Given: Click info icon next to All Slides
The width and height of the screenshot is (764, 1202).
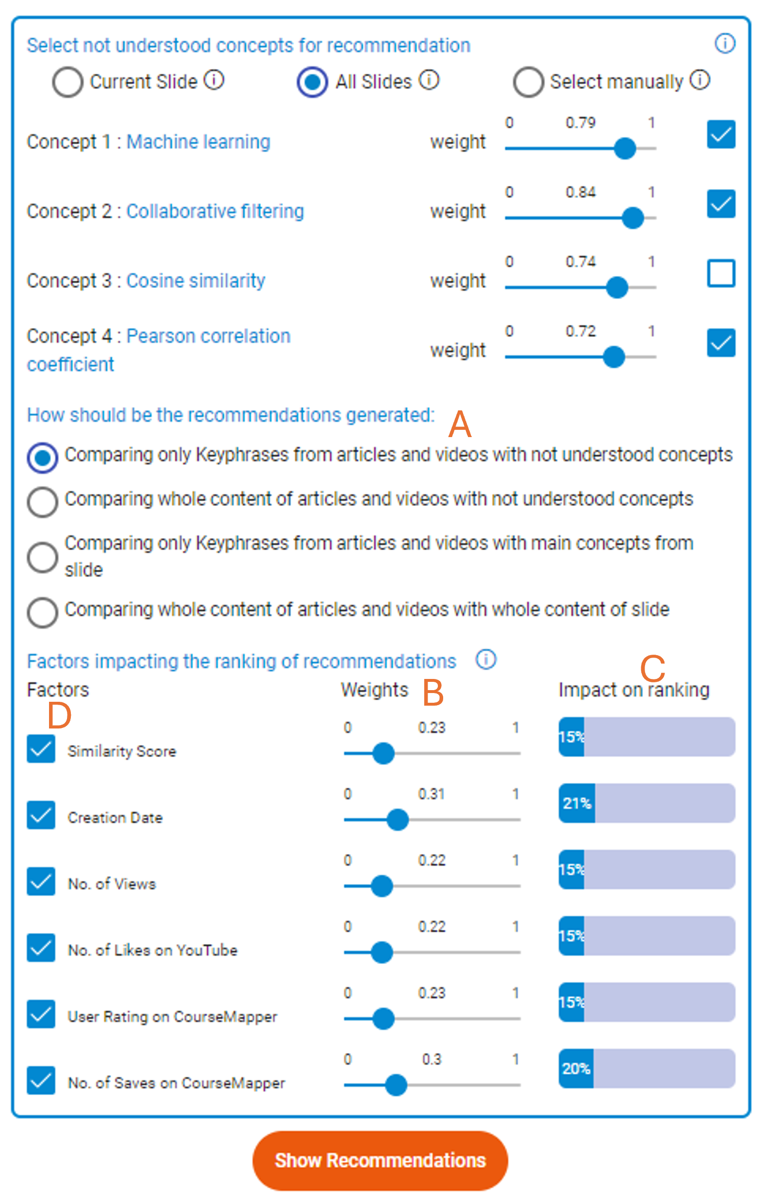Looking at the screenshot, I should click(x=429, y=80).
